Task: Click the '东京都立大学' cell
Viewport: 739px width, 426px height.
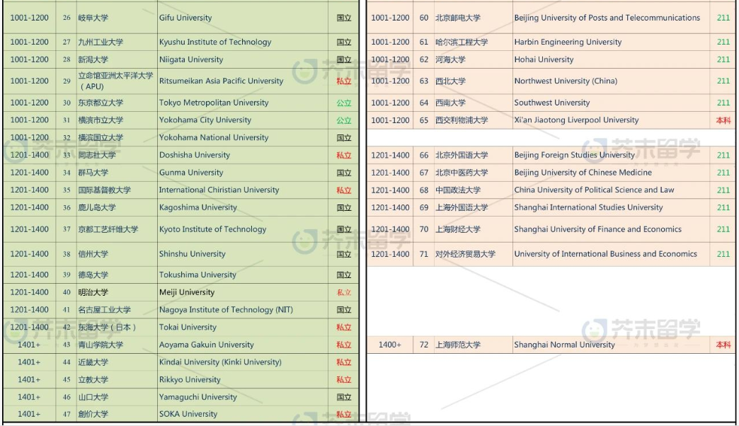Action: [117, 103]
